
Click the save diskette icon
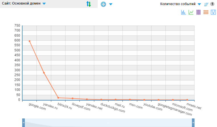point(213,12)
